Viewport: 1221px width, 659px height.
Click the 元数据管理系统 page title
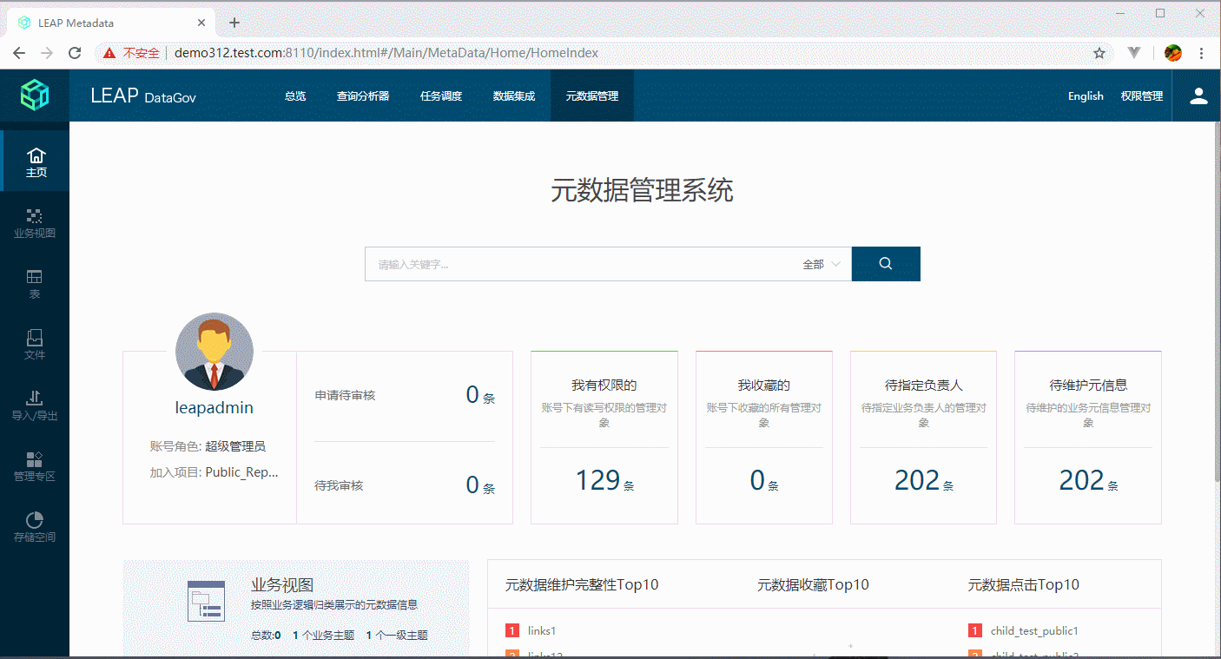[x=642, y=190]
